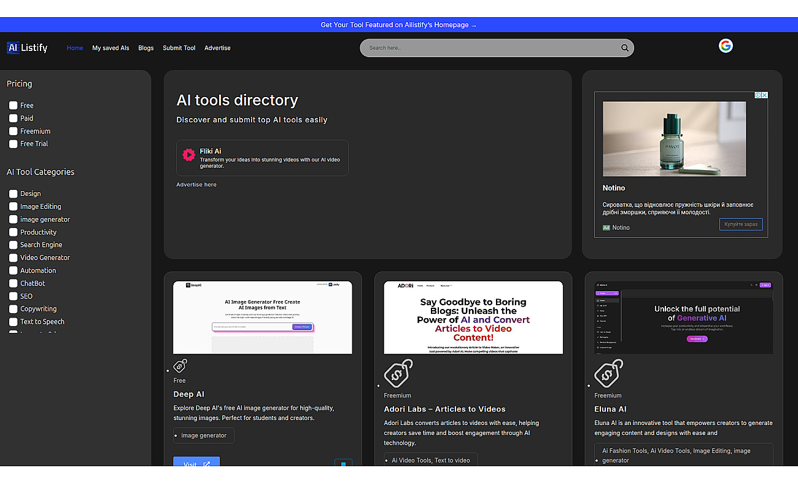
Task: Open the Blogs nav item
Action: 146,48
